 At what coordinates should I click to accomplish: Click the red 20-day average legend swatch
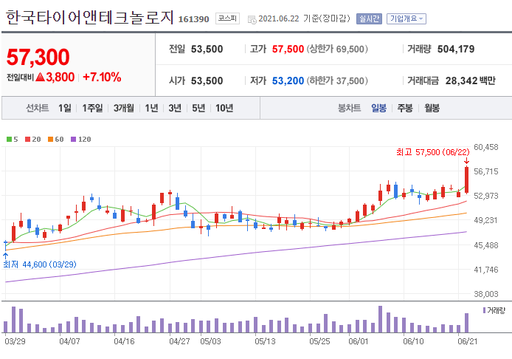click(28, 140)
